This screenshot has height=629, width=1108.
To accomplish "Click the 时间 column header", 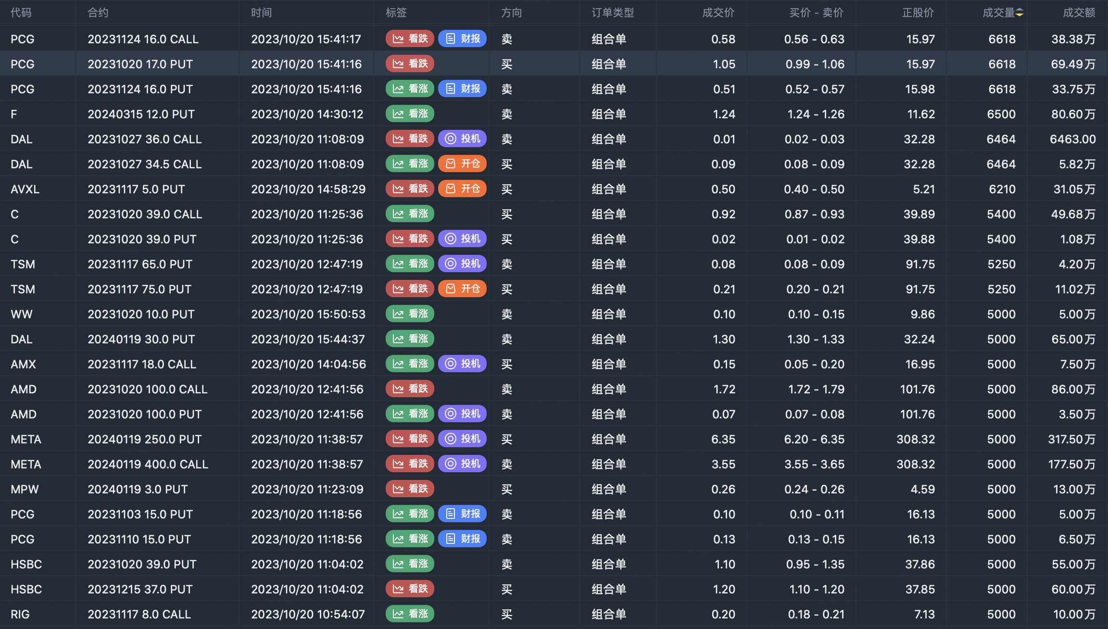I will point(262,13).
